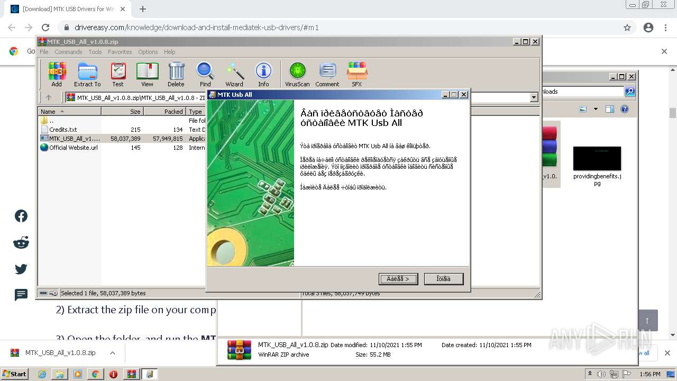Click the Explorer search button icon
The height and width of the screenshot is (381, 677).
click(630, 92)
